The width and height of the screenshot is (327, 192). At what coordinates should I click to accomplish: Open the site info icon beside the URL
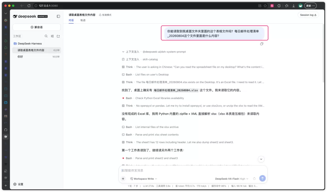(36, 6)
